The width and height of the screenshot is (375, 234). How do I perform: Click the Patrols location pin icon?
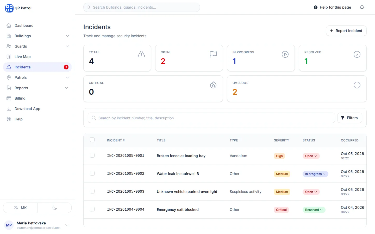(x=9, y=77)
